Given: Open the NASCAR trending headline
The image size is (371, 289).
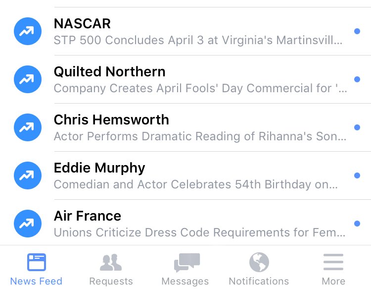Looking at the screenshot, I should coord(198,31).
